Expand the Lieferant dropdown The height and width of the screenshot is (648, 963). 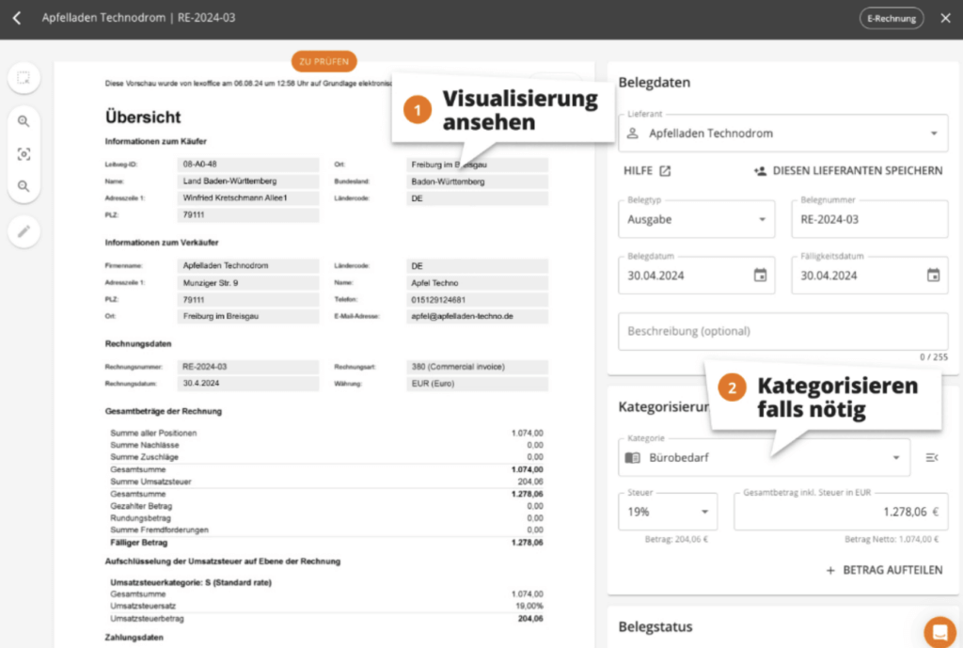pyautogui.click(x=933, y=134)
